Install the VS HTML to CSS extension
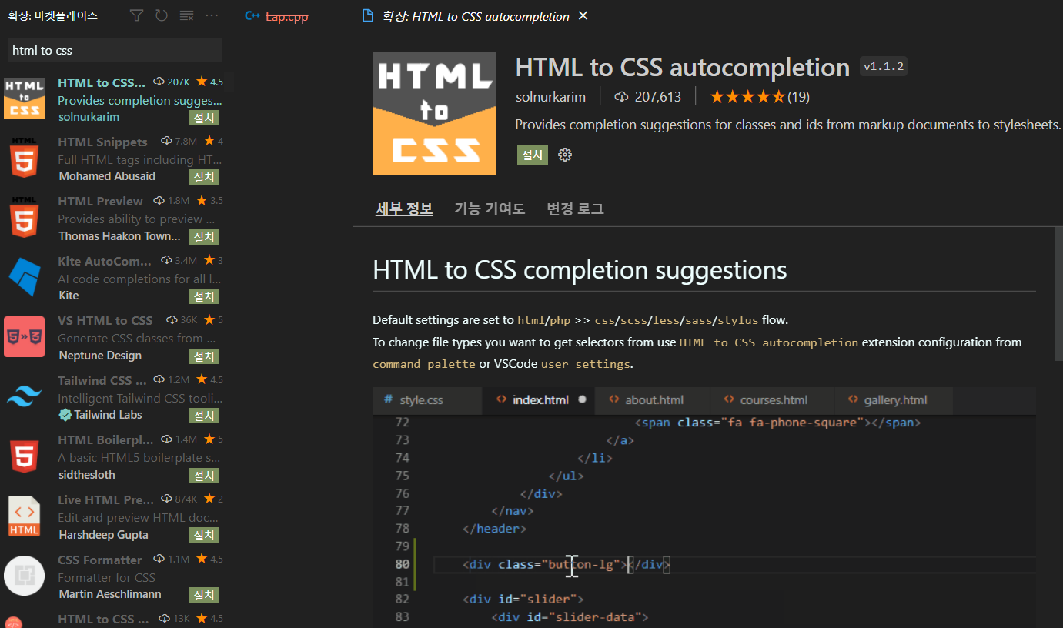 204,356
